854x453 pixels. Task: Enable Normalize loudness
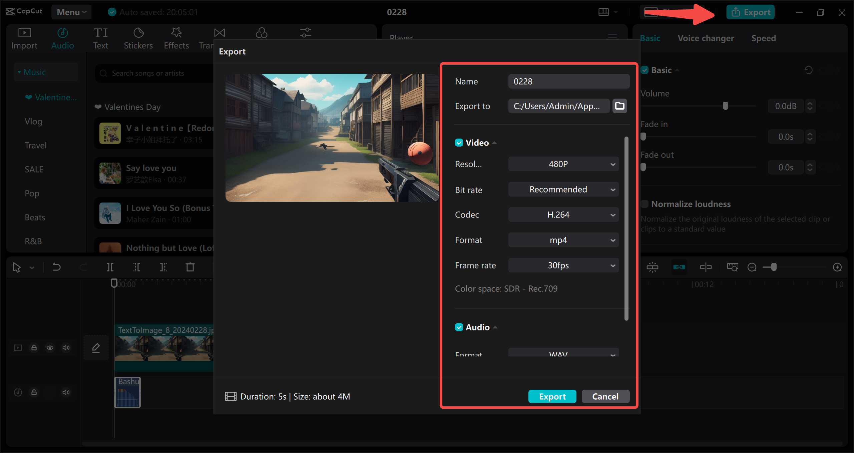(644, 204)
